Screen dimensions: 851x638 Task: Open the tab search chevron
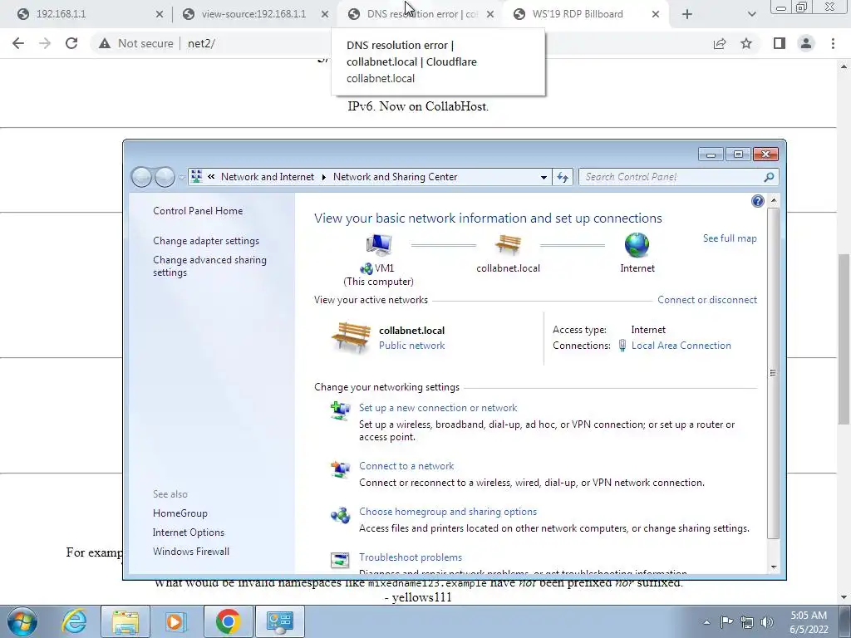(x=751, y=14)
